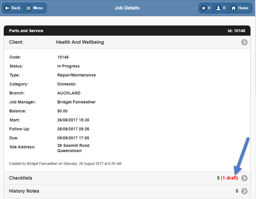Go to Home via house icon
Viewport: 256px width, 199px height.
233,8
